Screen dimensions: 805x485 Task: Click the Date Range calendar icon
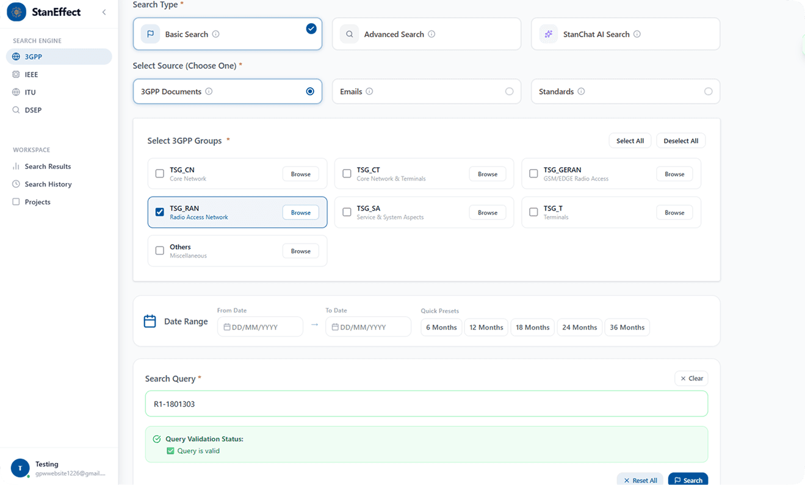[x=150, y=322]
